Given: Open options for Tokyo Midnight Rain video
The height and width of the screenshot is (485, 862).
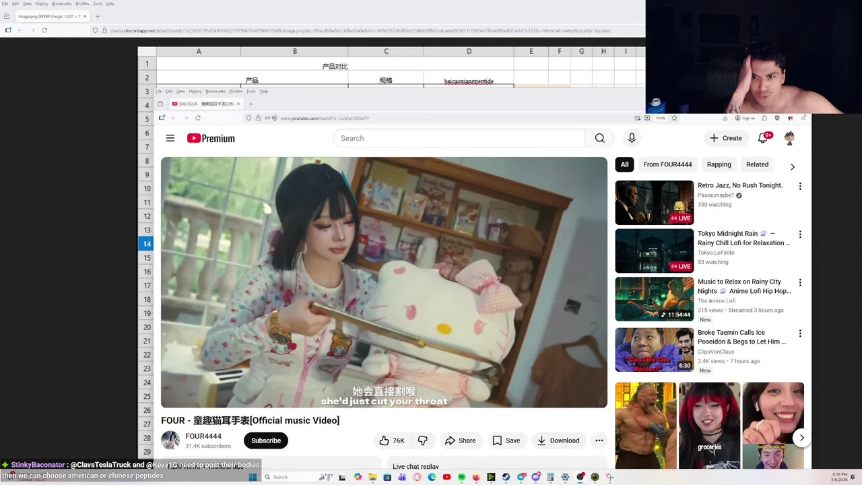Looking at the screenshot, I should [x=800, y=234].
